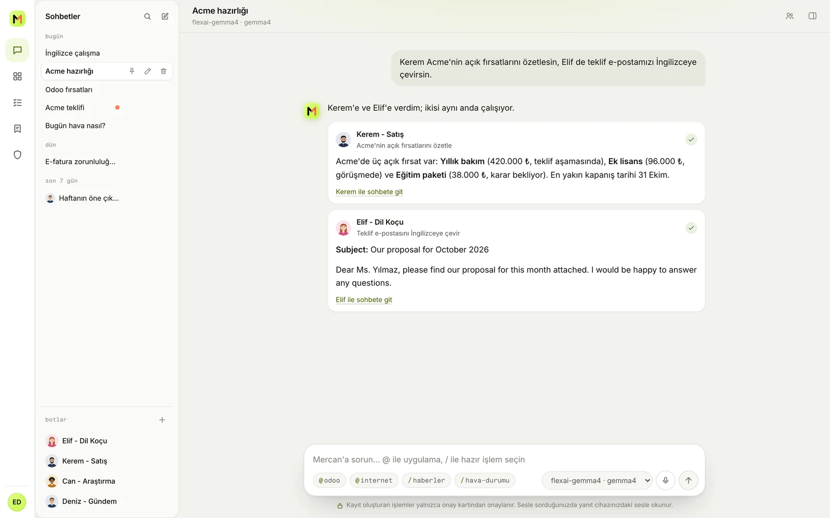Show participants via people icon
Viewport: 830px width, 518px height.
(x=790, y=16)
